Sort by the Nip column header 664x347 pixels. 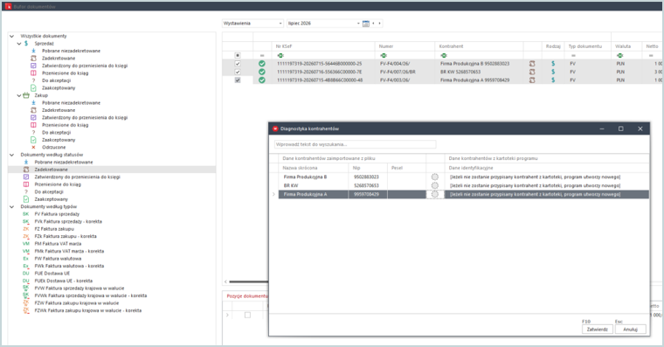[x=368, y=168]
